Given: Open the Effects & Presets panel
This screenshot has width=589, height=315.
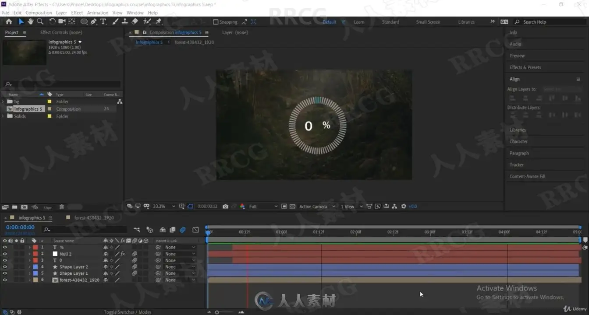Looking at the screenshot, I should coord(525,67).
